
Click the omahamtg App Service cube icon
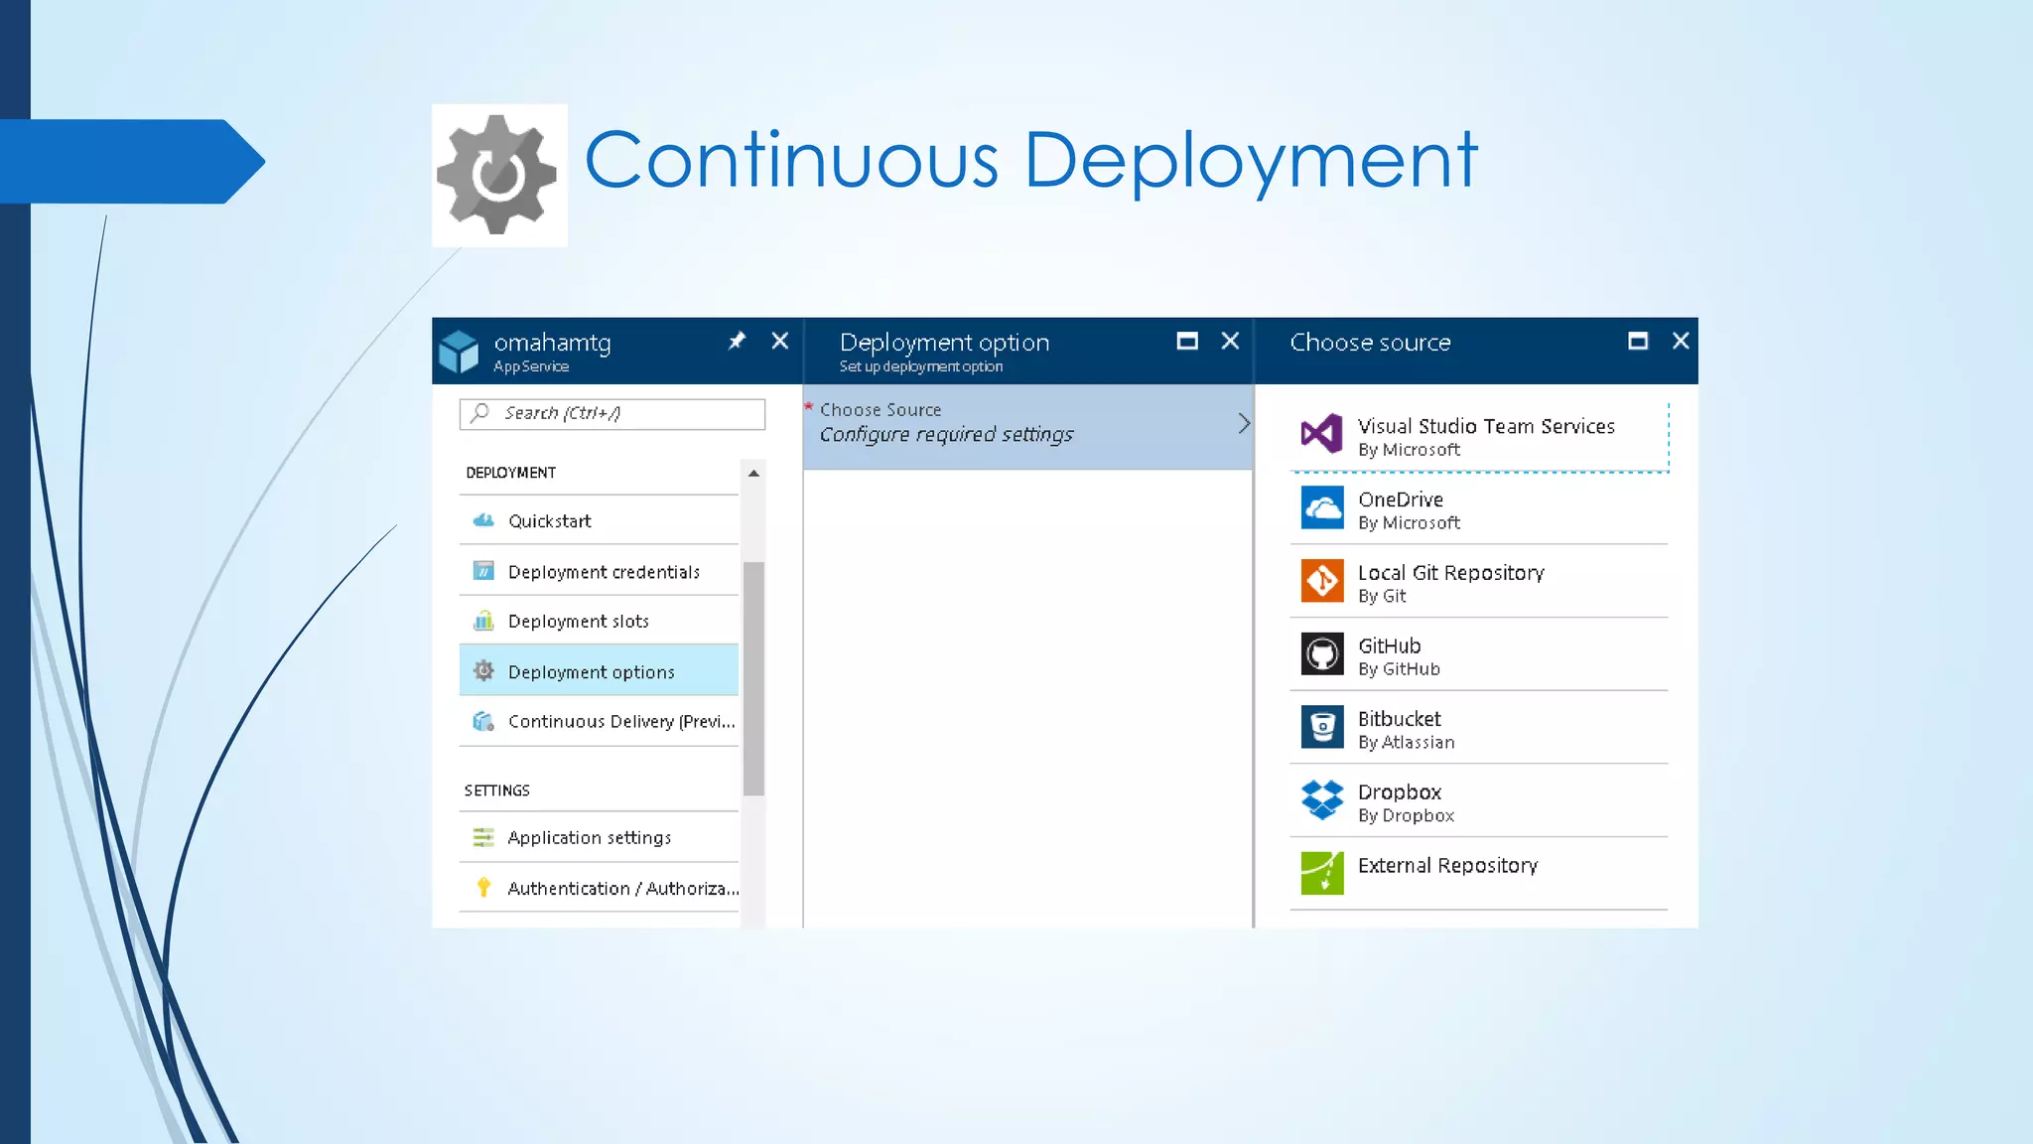[459, 352]
